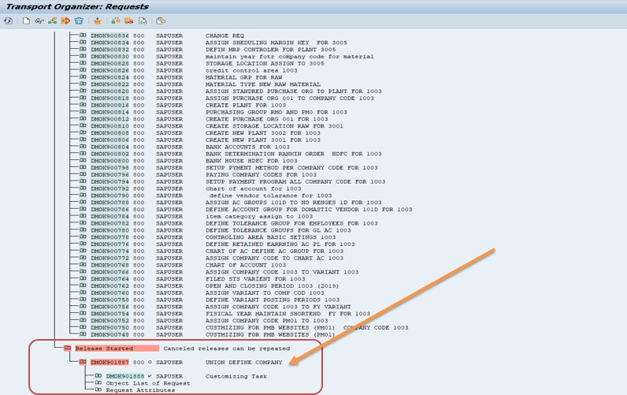Collapse the DMOK901887 request folder

[83, 363]
